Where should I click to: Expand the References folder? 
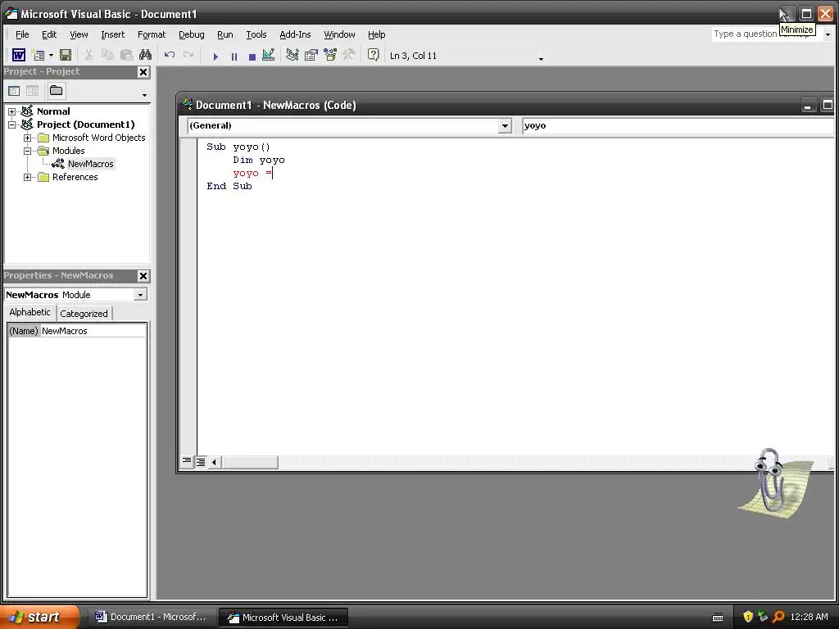[27, 177]
